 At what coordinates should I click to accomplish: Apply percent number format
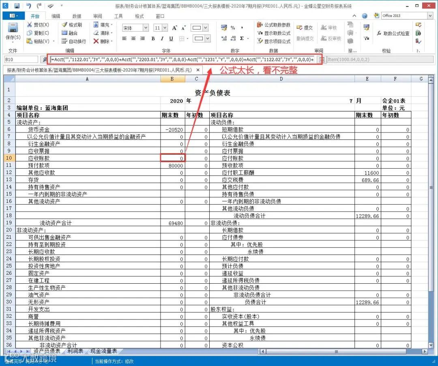pyautogui.click(x=233, y=28)
